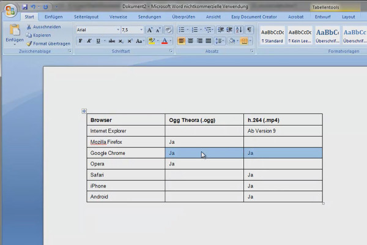Open the Überprüfen ribbon tab
367x245 pixels.
[183, 17]
